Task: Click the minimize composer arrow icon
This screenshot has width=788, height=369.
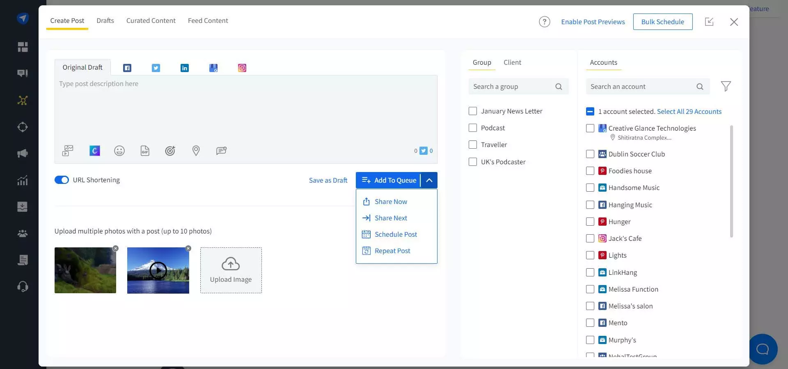Action: [x=709, y=22]
